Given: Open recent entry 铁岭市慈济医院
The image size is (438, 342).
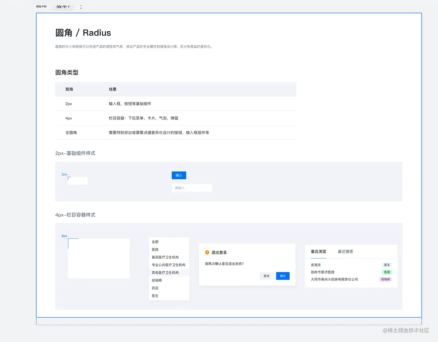Looking at the screenshot, I should click(x=322, y=272).
